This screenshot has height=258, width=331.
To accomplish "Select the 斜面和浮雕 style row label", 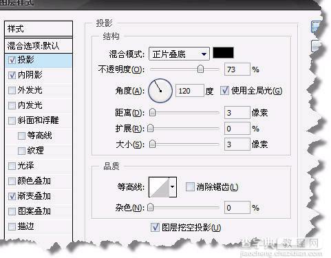I will click(39, 120).
